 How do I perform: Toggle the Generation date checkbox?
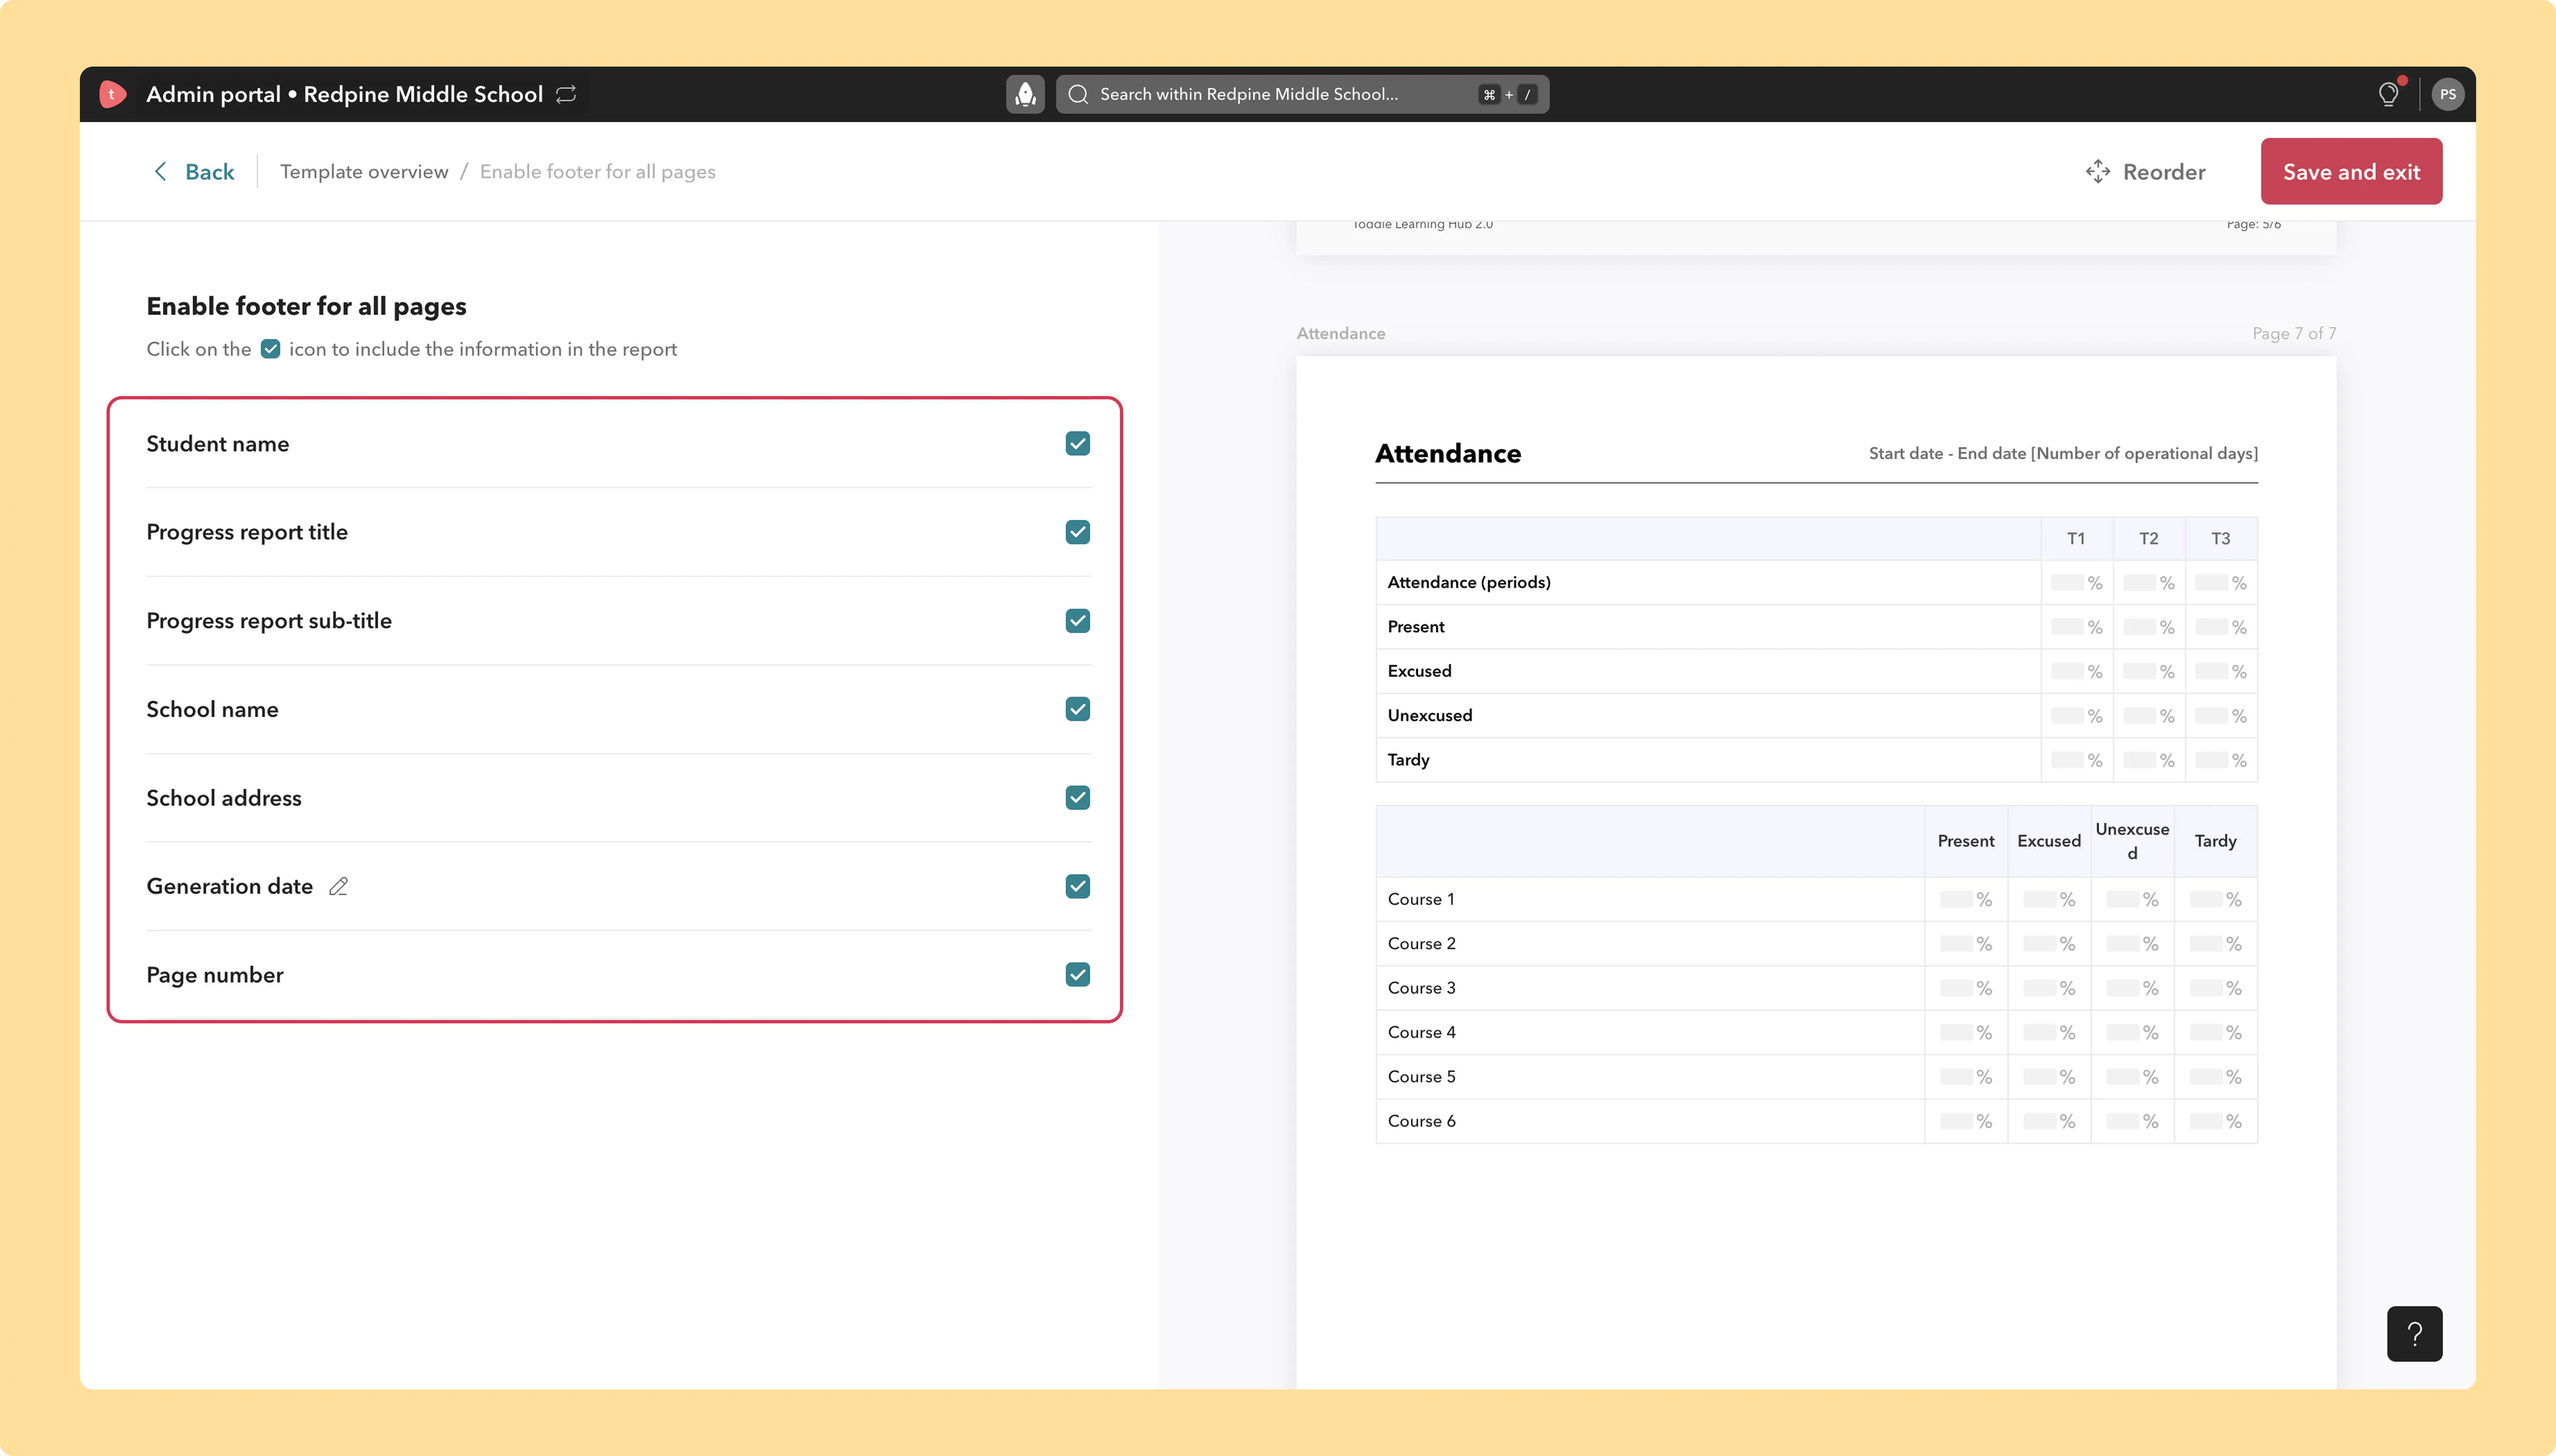pos(1078,887)
